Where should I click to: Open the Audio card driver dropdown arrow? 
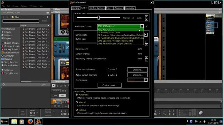(142, 26)
